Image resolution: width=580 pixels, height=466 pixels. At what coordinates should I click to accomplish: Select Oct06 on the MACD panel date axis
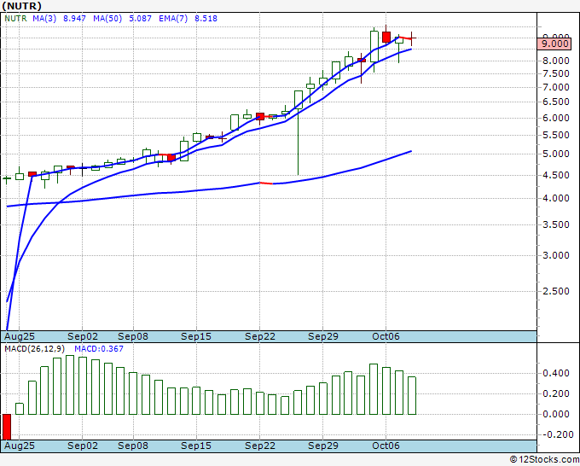[x=386, y=446]
